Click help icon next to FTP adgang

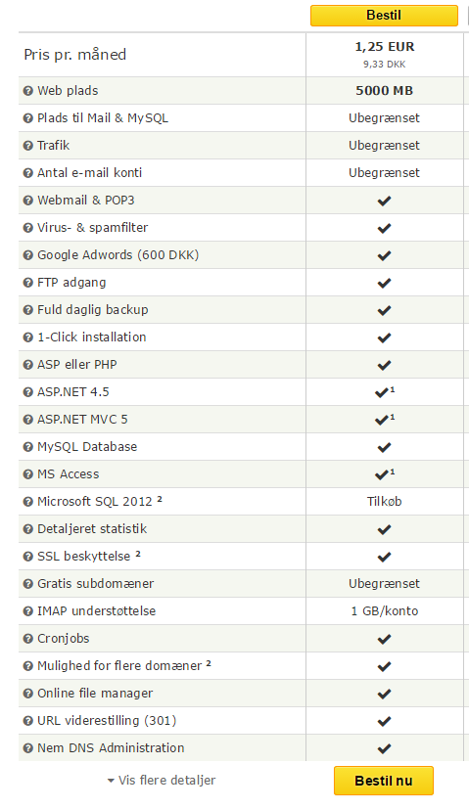coord(27,283)
